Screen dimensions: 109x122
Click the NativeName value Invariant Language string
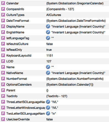pyautogui.click(x=78, y=73)
